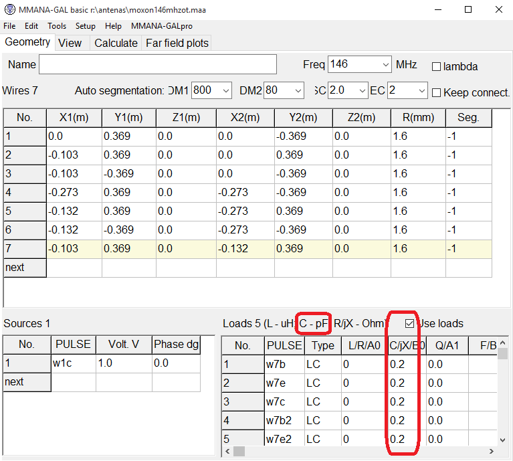Switch to the Far field plots tab
The width and height of the screenshot is (513, 461).
coord(177,43)
